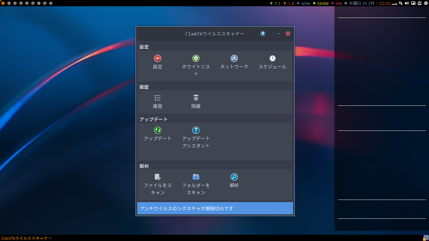Click the 1.8 upload speed indicator
429x241 pixels.
click(x=289, y=3)
